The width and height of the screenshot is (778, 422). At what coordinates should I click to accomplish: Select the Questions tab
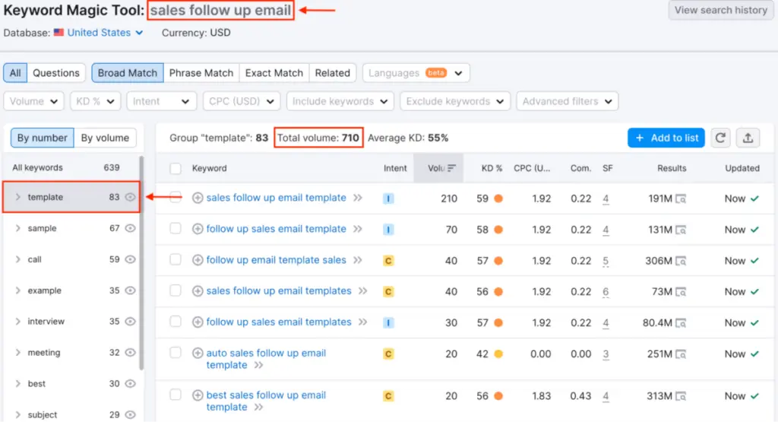pyautogui.click(x=55, y=73)
